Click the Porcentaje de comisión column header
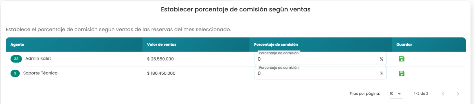474x104 pixels. (x=276, y=45)
